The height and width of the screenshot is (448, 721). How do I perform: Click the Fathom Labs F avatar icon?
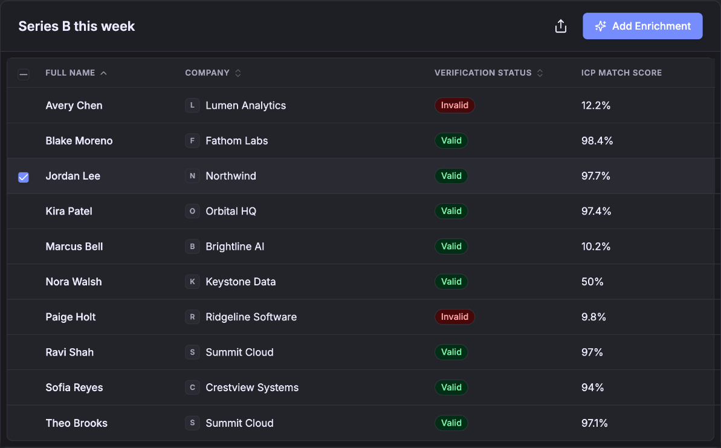192,141
